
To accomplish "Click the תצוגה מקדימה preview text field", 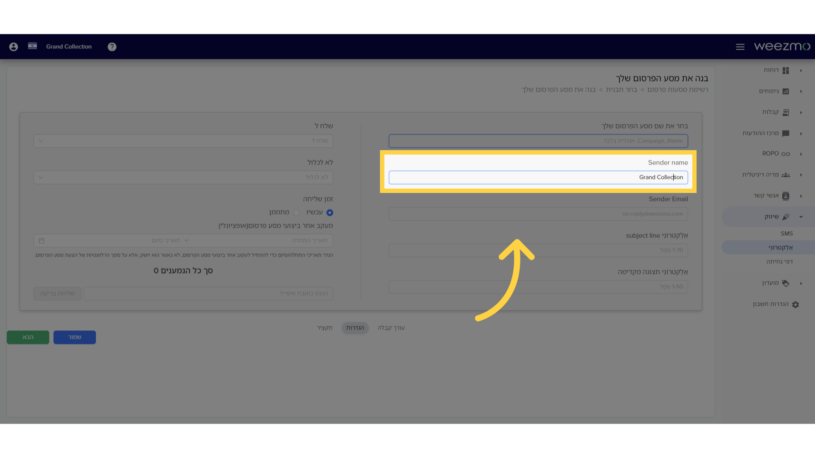I will [538, 287].
